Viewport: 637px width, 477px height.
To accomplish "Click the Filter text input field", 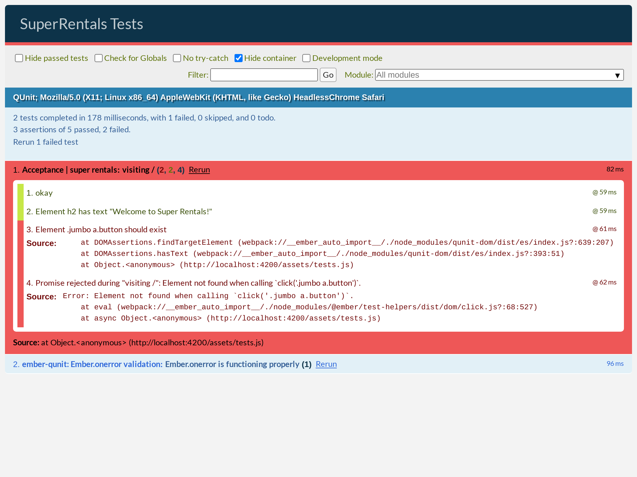I will coord(264,75).
